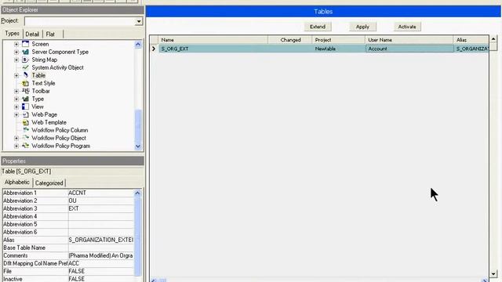This screenshot has height=282, width=502.
Task: Click the Screen object type icon
Action: point(25,44)
